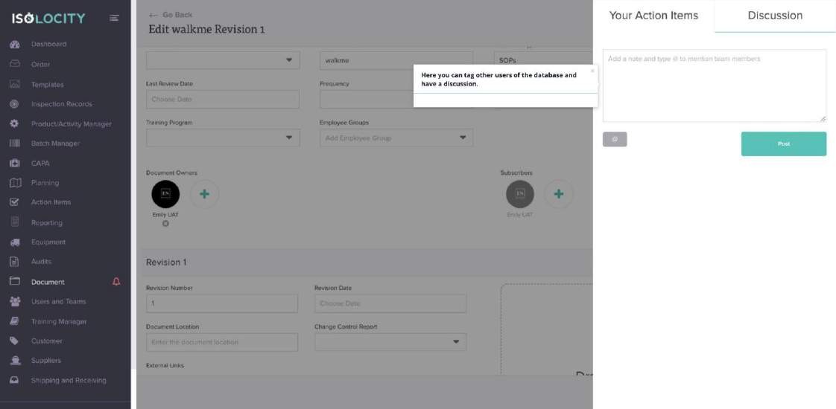Select the Discussion tab
The height and width of the screenshot is (409, 836).
tap(775, 16)
